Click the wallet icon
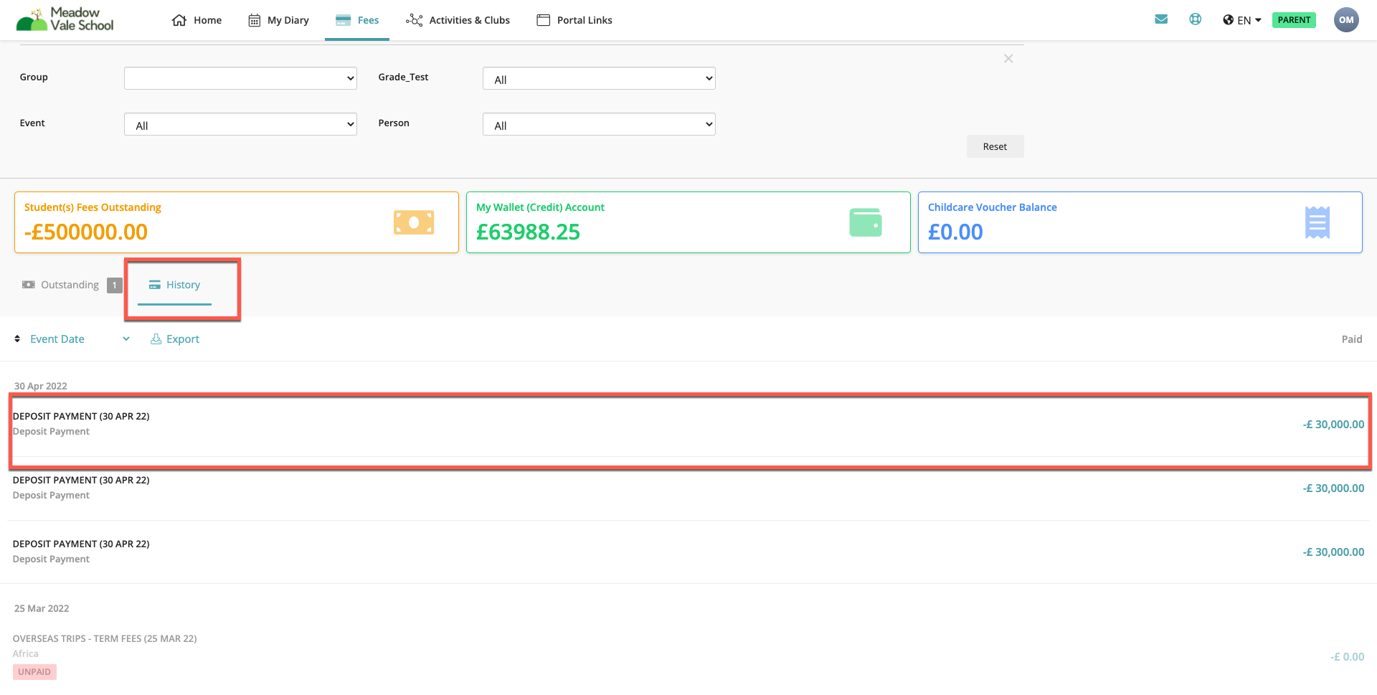 tap(866, 222)
